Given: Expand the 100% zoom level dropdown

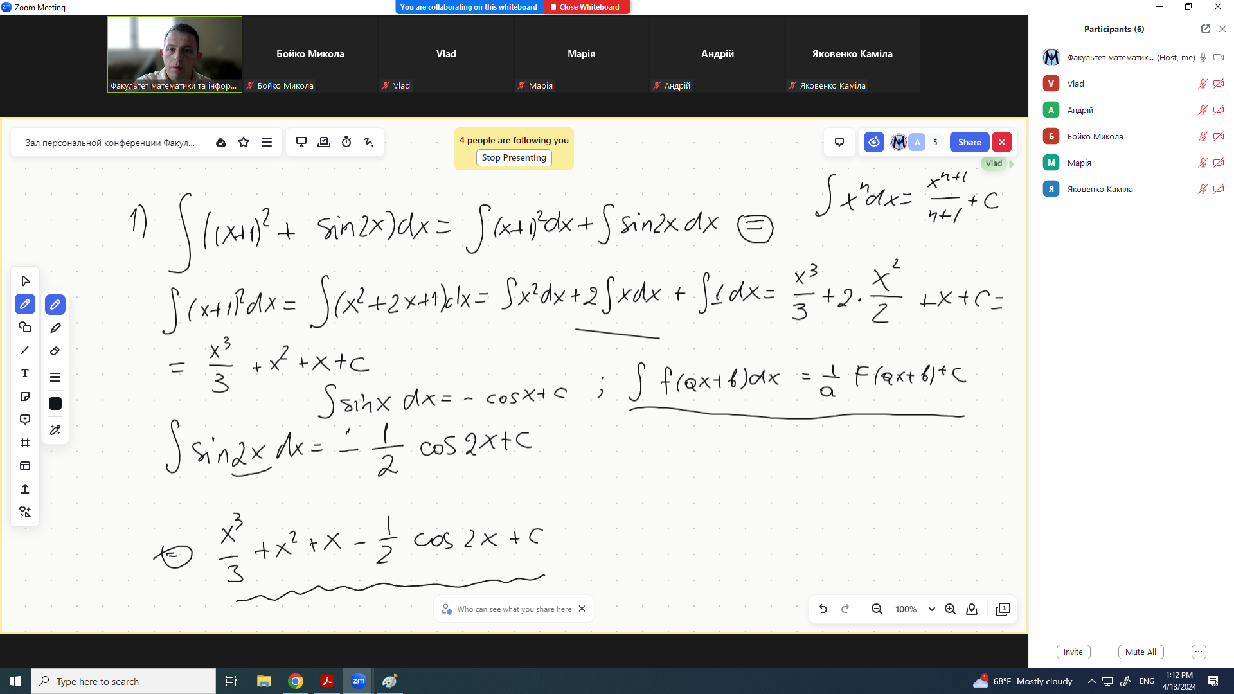Looking at the screenshot, I should point(931,609).
